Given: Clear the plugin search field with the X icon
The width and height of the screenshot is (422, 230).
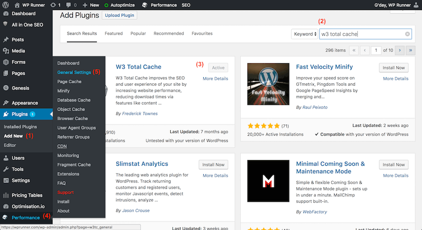Looking at the screenshot, I should (407, 34).
